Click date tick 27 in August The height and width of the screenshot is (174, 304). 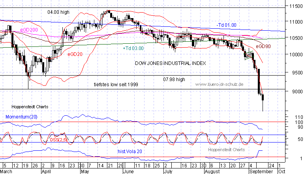click(242, 166)
